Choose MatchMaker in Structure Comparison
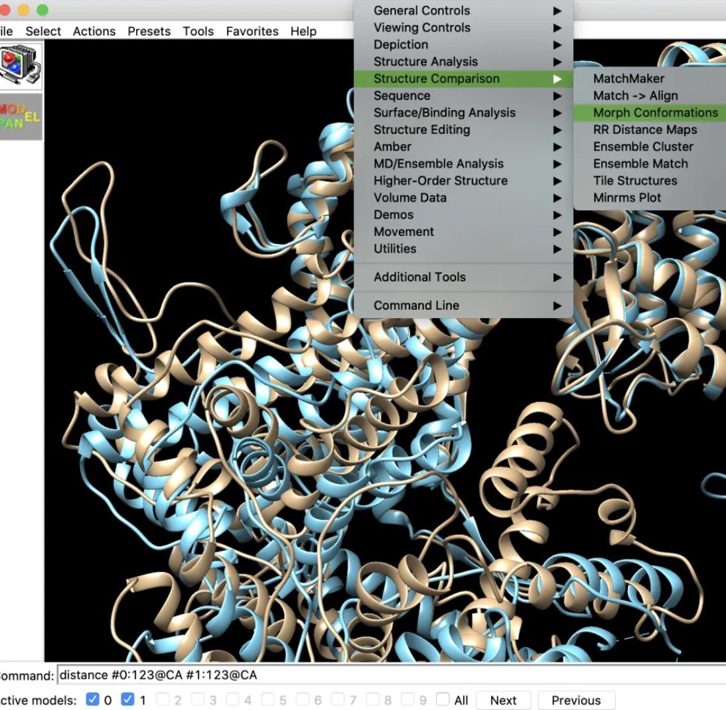 (628, 78)
